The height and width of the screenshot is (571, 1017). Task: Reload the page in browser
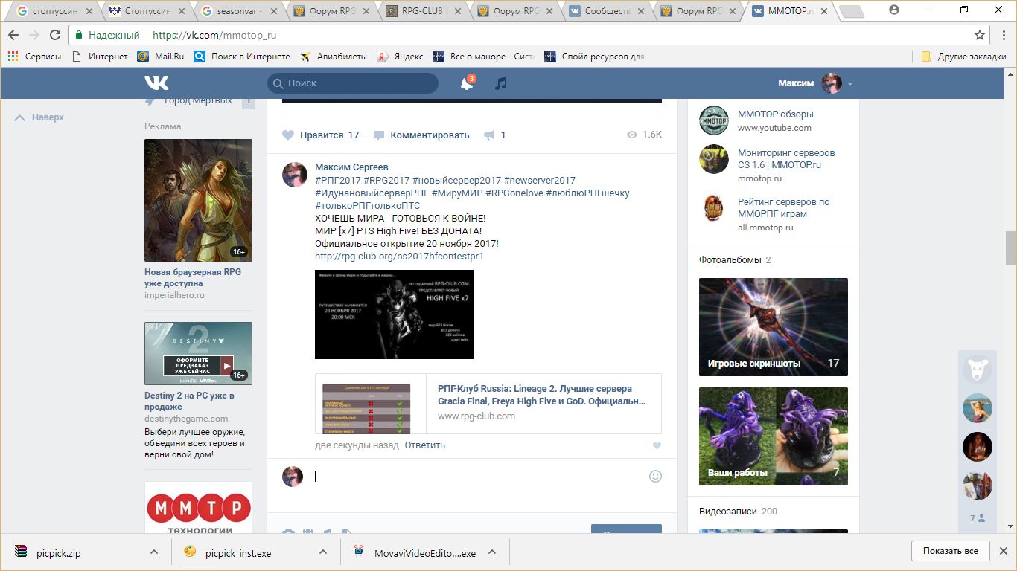tap(55, 35)
